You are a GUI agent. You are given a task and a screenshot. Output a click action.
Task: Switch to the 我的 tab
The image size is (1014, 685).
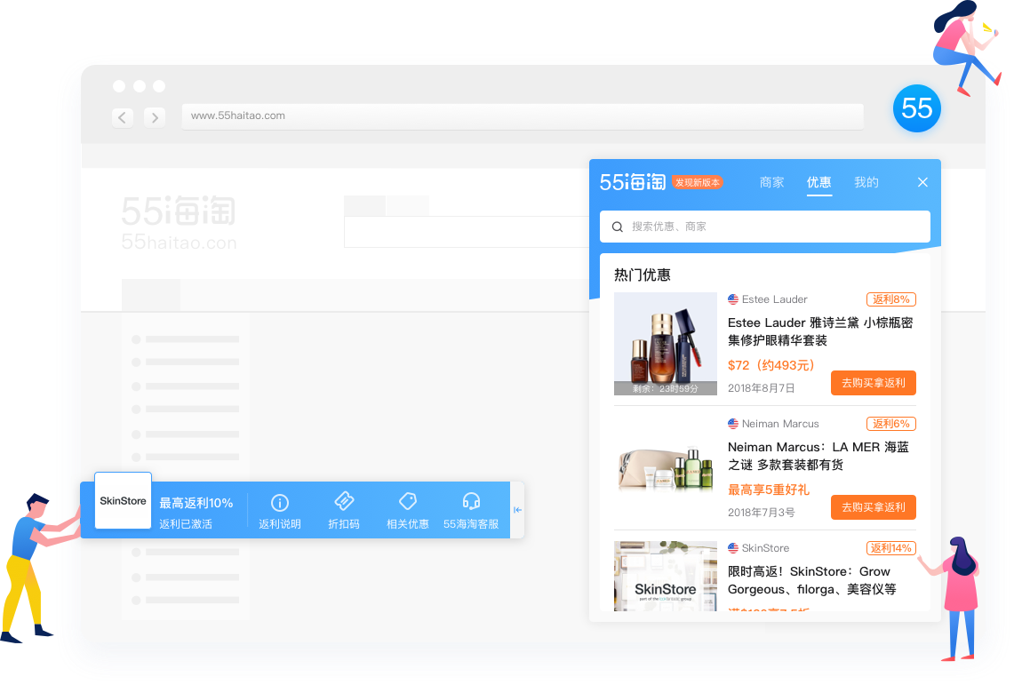866,182
